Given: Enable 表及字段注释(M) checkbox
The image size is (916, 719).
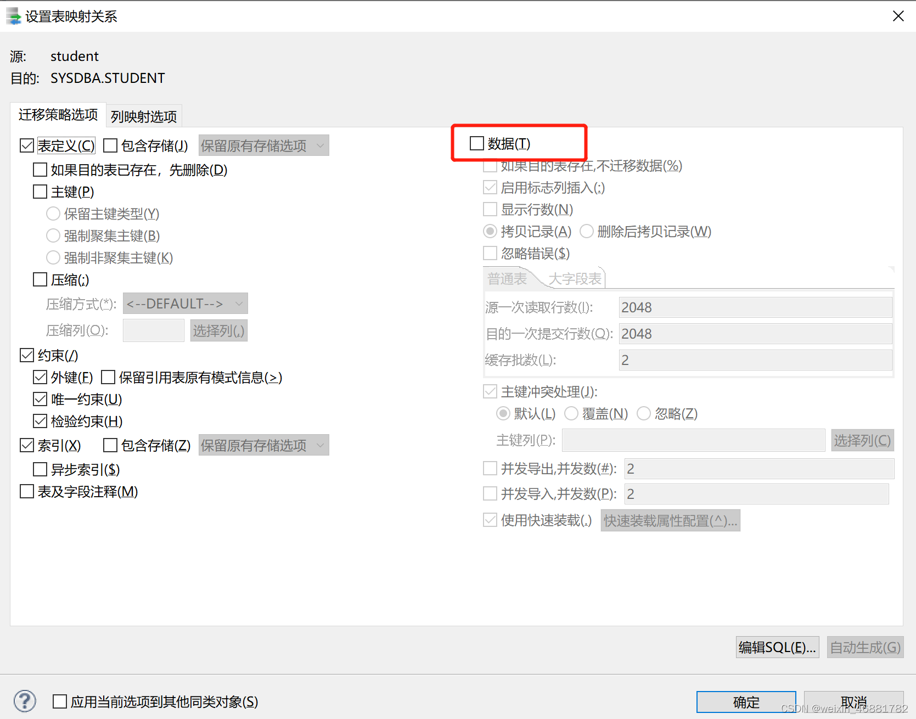Looking at the screenshot, I should (x=27, y=491).
